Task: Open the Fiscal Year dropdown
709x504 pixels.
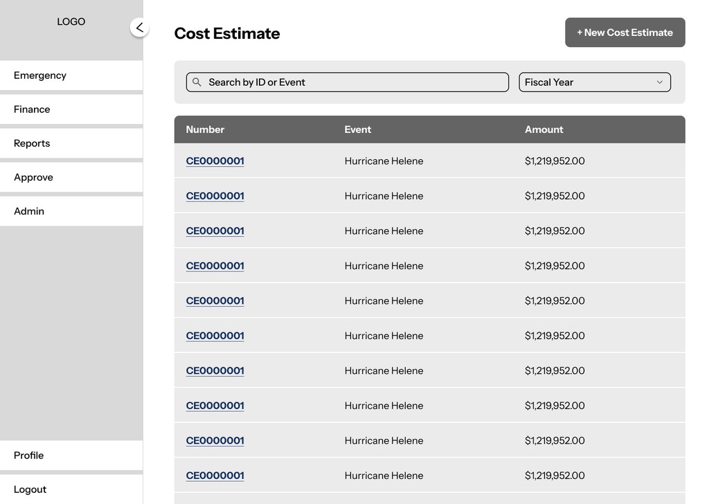Action: coord(595,82)
